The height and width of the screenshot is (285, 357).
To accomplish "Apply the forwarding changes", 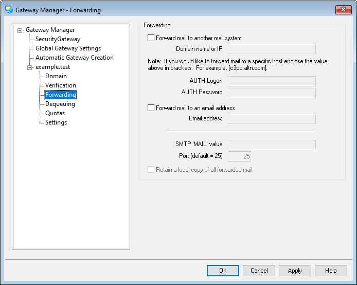I will click(x=295, y=271).
